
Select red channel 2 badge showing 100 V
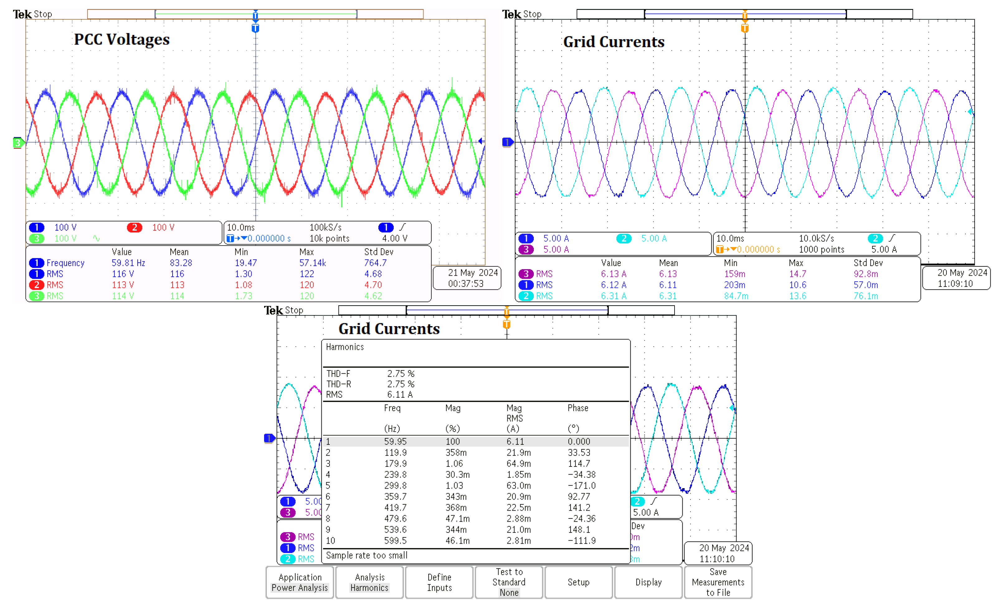click(134, 227)
